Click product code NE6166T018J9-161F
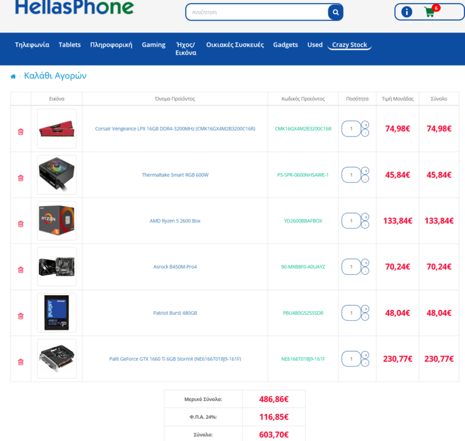465x441 pixels. pyautogui.click(x=303, y=359)
